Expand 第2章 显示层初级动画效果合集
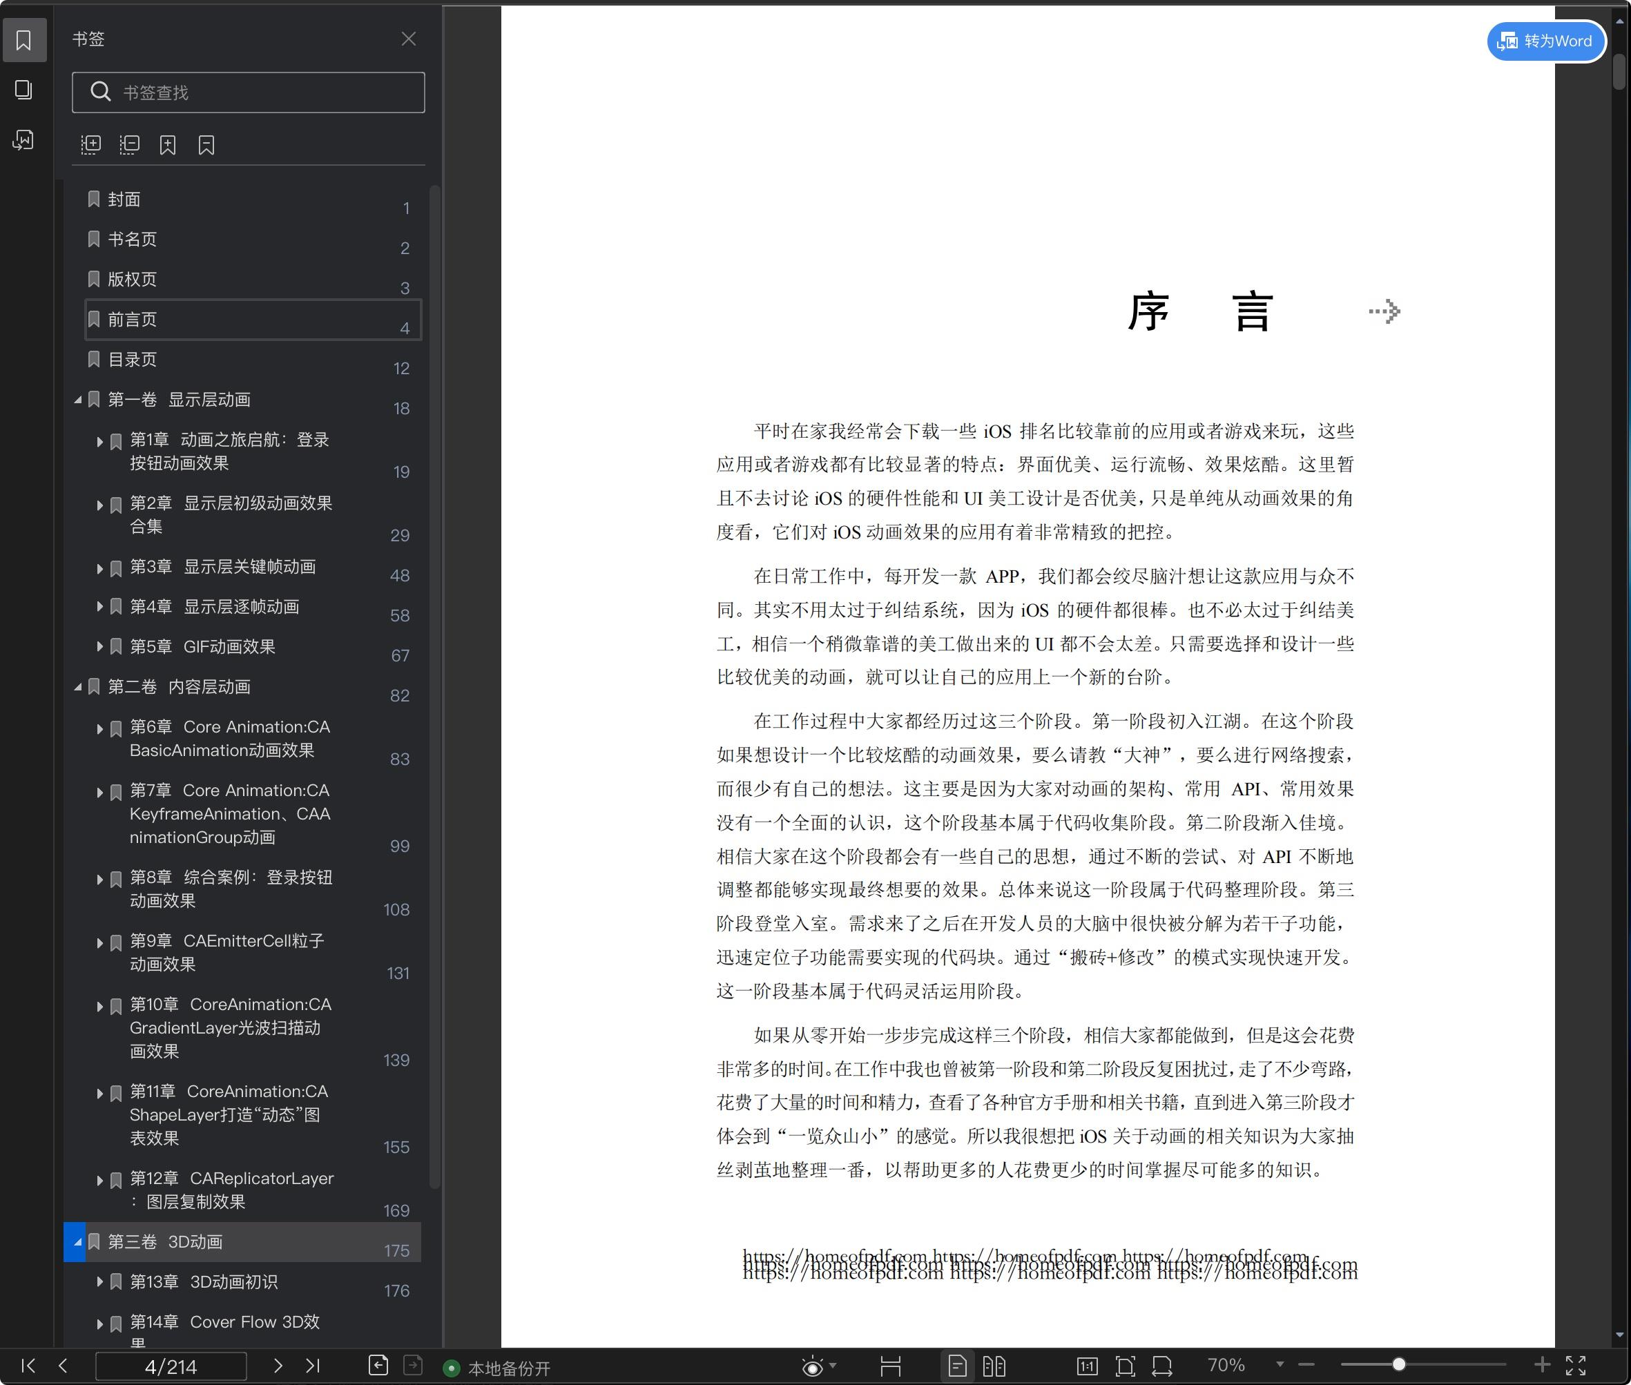Viewport: 1631px width, 1385px height. point(99,505)
